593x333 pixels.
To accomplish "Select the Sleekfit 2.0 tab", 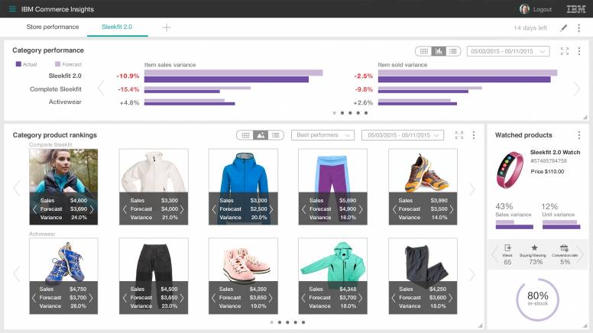I will click(x=117, y=27).
